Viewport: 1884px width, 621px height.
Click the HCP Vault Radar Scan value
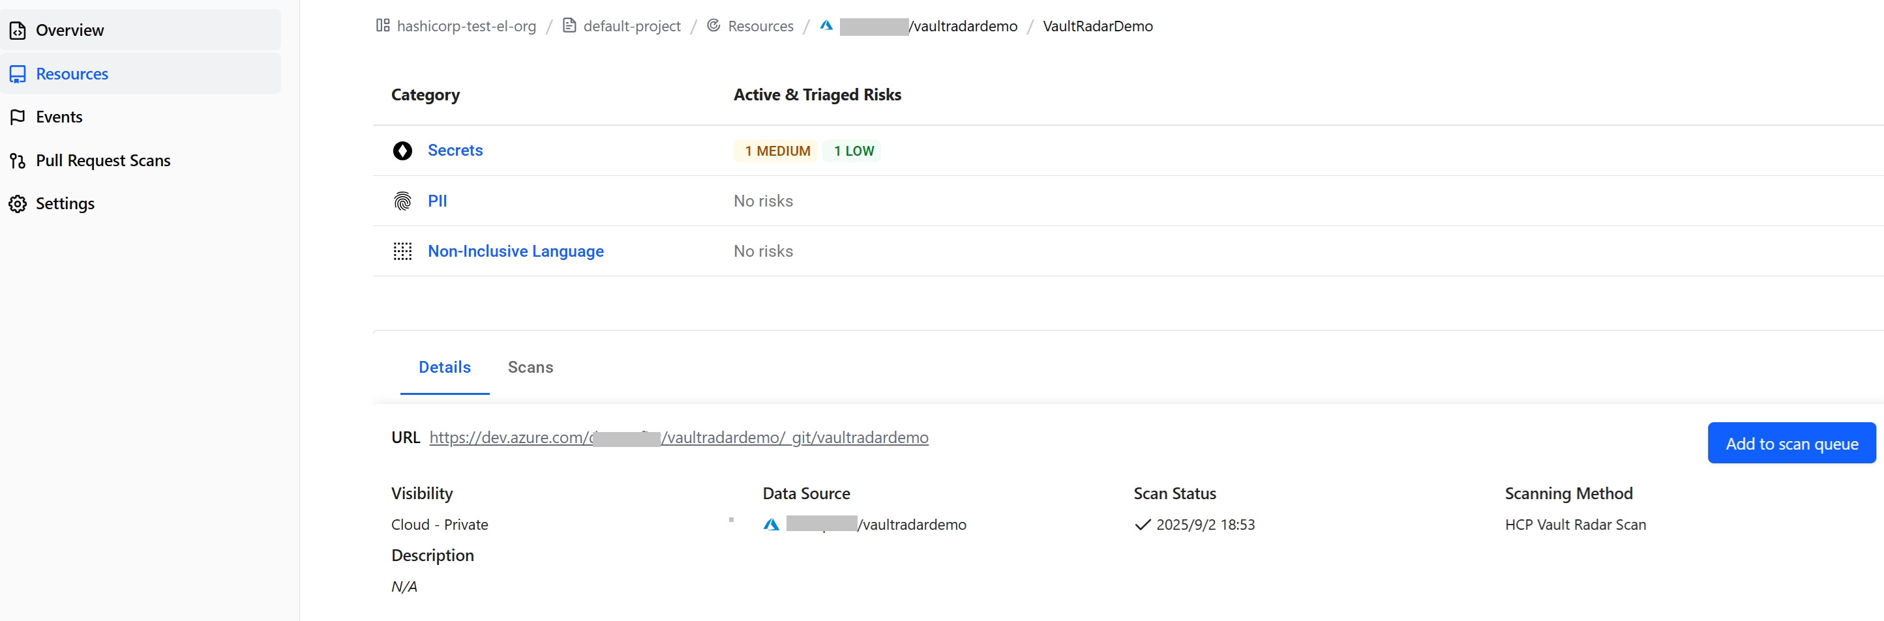1576,525
